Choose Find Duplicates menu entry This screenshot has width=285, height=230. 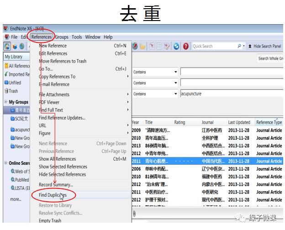(81, 195)
